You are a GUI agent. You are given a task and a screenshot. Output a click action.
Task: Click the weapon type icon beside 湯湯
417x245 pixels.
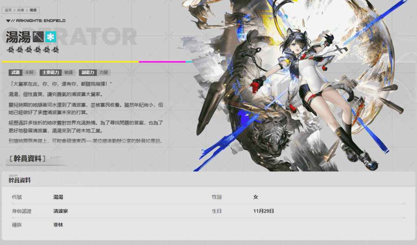point(38,37)
